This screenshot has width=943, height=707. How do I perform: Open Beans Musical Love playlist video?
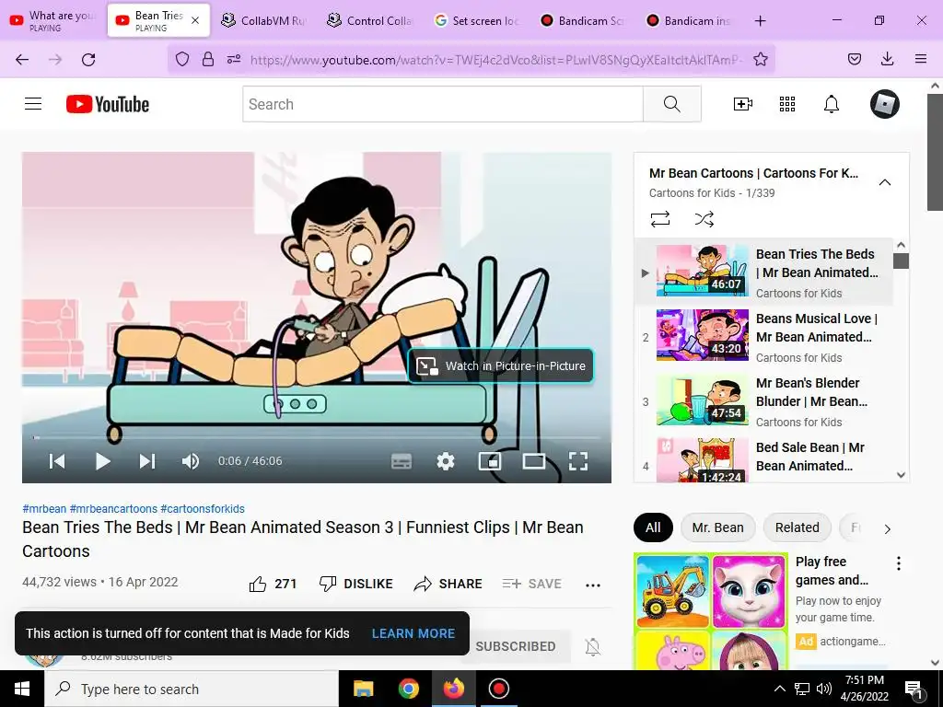tap(763, 337)
